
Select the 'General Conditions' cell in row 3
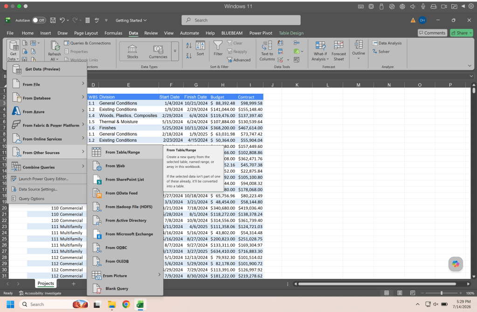point(128,103)
